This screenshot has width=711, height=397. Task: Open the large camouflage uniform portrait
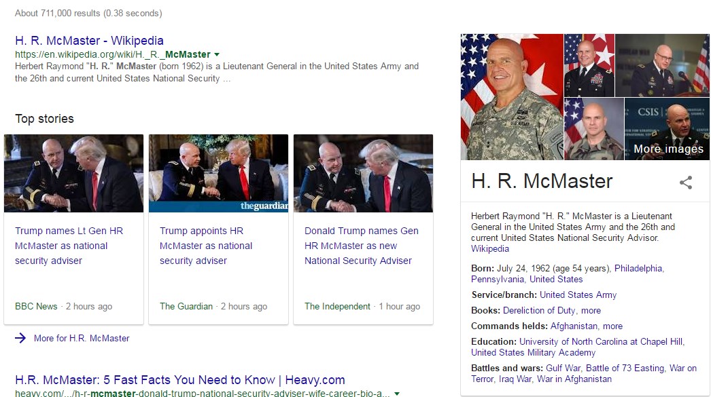click(x=512, y=97)
